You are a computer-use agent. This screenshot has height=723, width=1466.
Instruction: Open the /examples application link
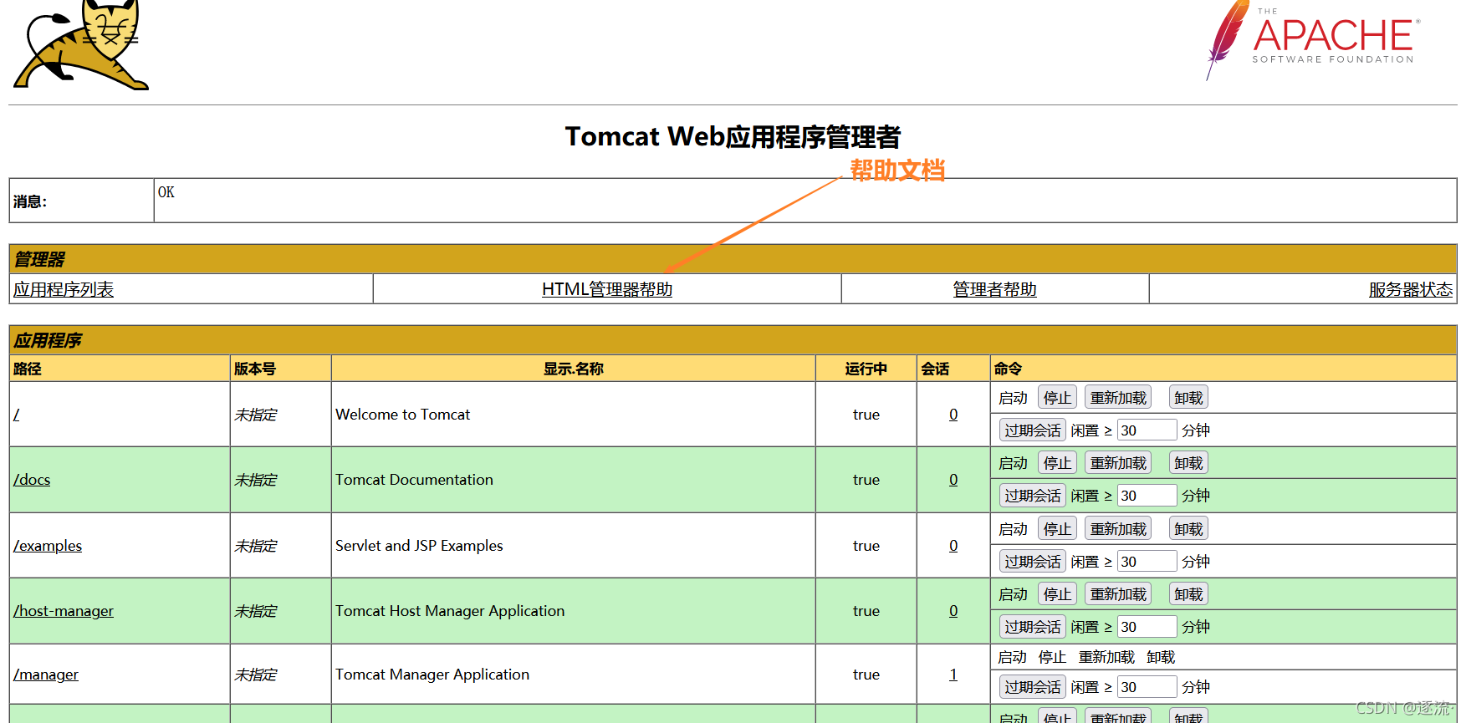click(48, 546)
